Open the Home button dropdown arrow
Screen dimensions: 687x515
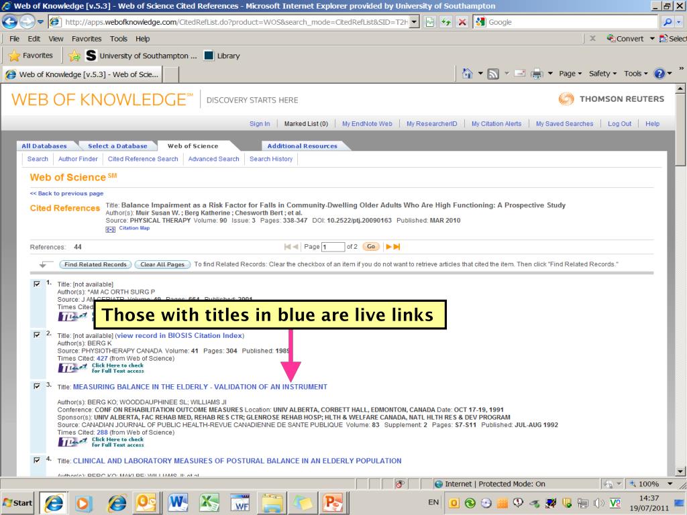[x=480, y=74]
